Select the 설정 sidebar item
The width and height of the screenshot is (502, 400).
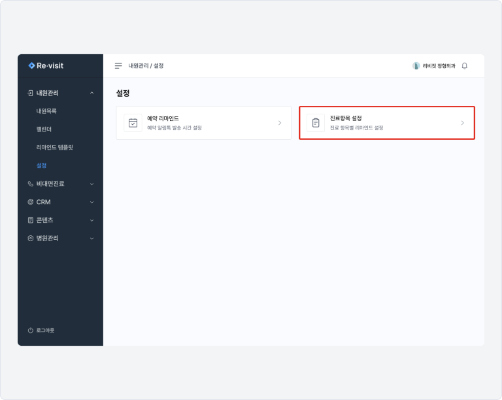41,166
